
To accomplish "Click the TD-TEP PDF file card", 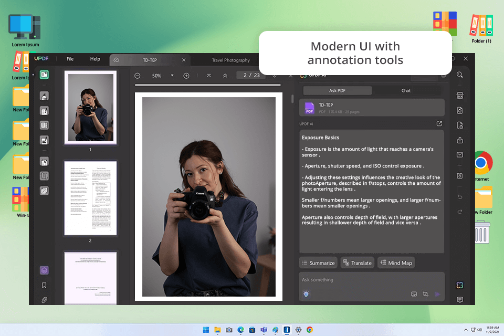I will 372,108.
